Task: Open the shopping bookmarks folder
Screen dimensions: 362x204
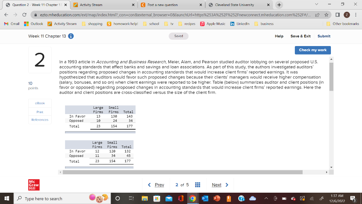Action: 92,24
